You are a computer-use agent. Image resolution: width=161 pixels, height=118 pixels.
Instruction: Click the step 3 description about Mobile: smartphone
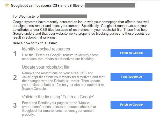tap(59, 109)
